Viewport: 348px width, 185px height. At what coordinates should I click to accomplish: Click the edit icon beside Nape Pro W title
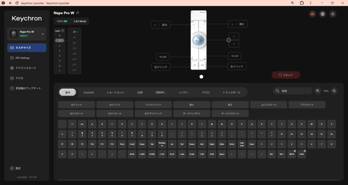77,13
